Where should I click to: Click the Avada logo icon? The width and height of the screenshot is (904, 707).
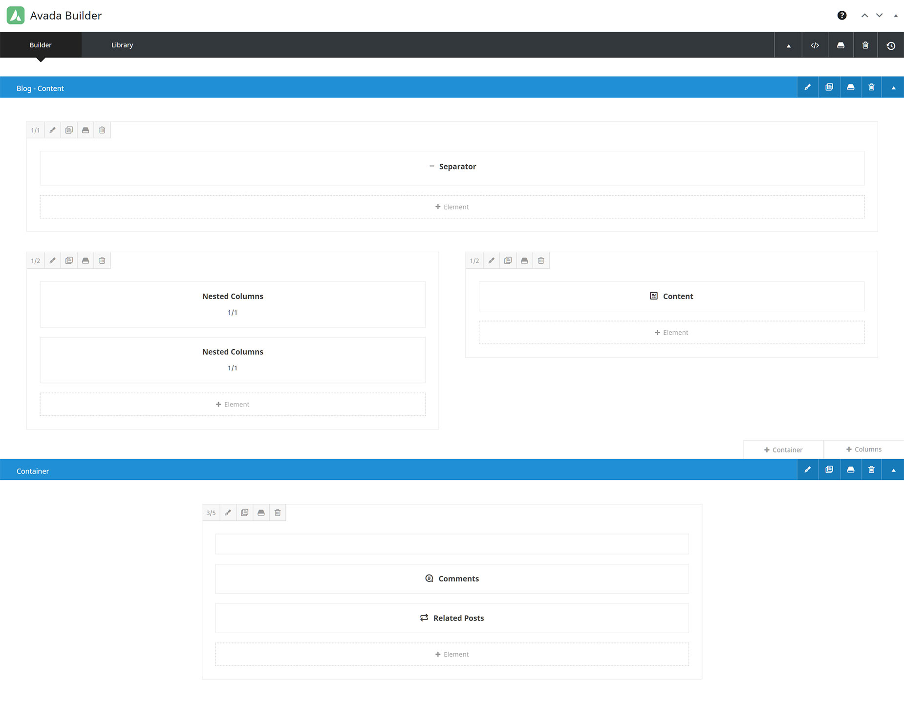[16, 15]
